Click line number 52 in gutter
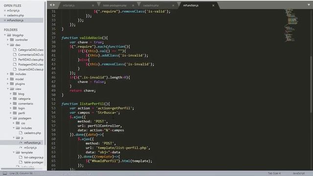 coord(53,104)
